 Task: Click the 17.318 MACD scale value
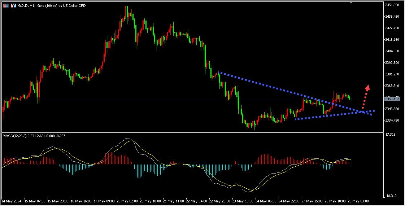(x=391, y=135)
